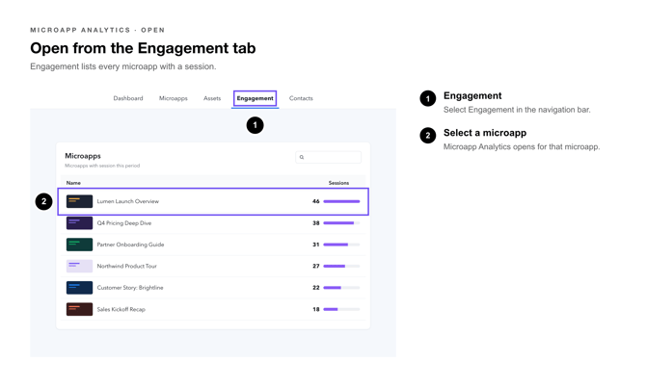Click the 31 sessions progress bar
This screenshot has height=387, width=646.
pos(341,245)
